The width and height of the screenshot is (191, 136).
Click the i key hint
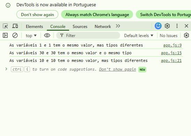coord(27,69)
